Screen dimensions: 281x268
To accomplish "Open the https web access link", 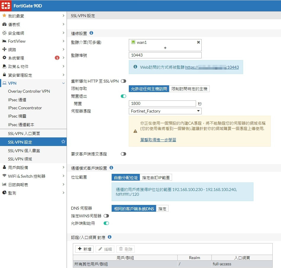I will 212,67.
